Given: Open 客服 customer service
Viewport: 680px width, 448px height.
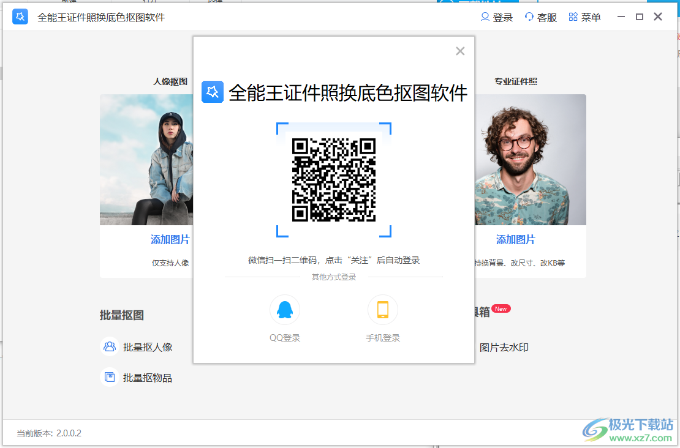Looking at the screenshot, I should pos(541,17).
